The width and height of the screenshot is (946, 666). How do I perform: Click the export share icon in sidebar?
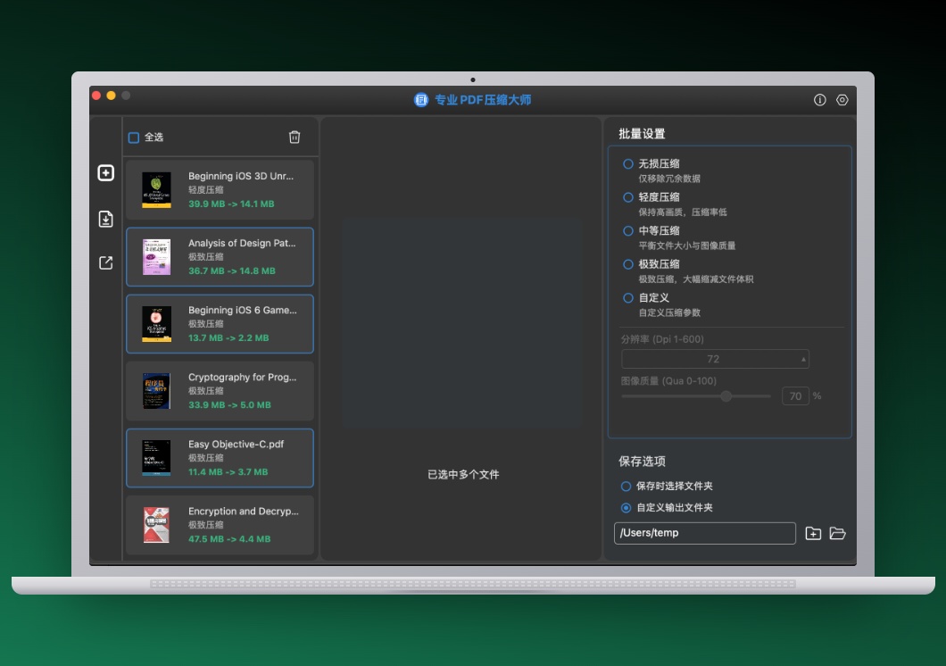pyautogui.click(x=105, y=263)
